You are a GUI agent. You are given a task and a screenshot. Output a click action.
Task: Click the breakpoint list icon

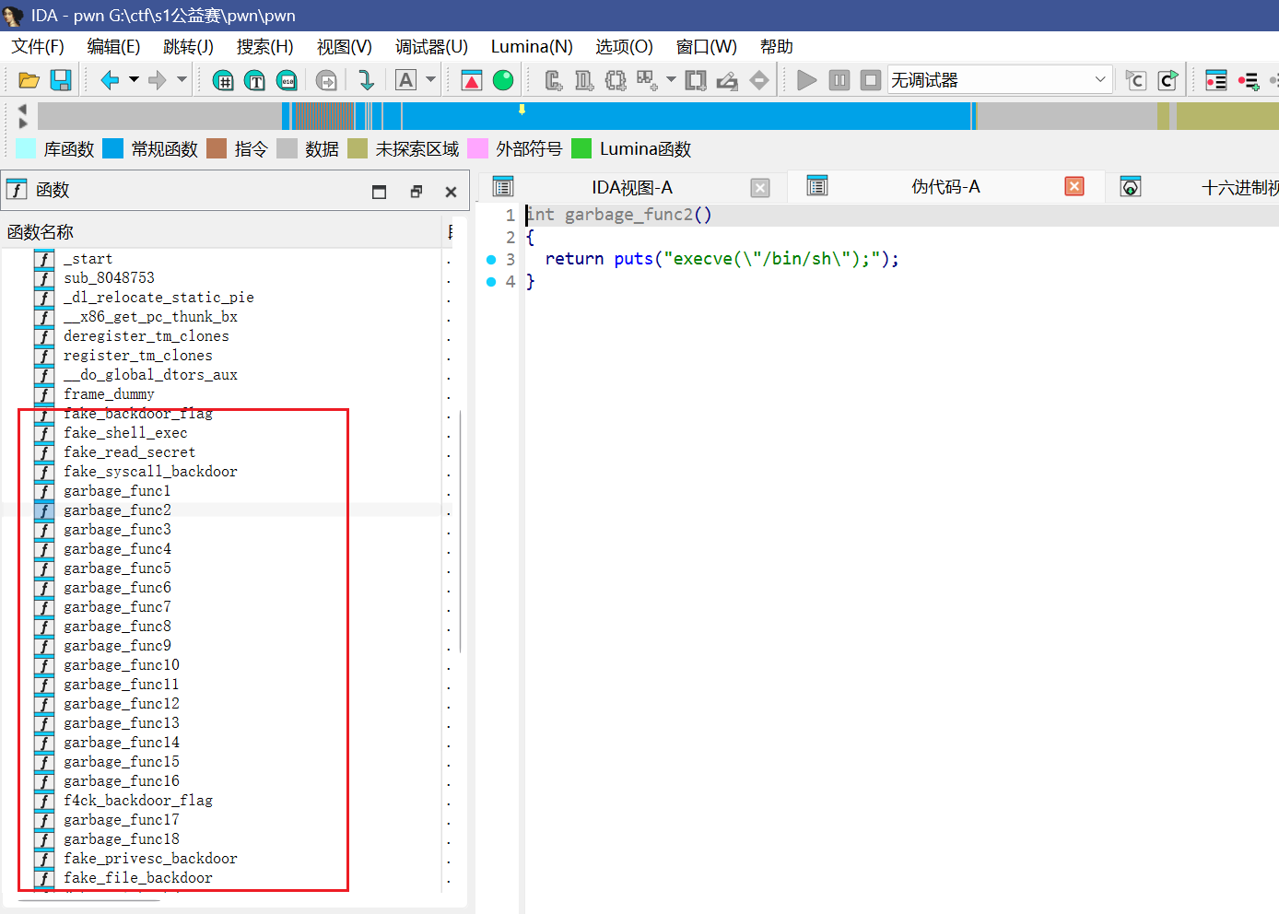tap(1216, 81)
